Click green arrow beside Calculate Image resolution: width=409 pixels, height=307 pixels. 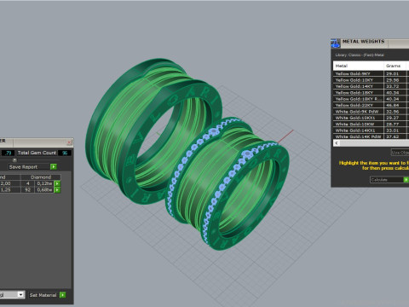[x=406, y=180]
